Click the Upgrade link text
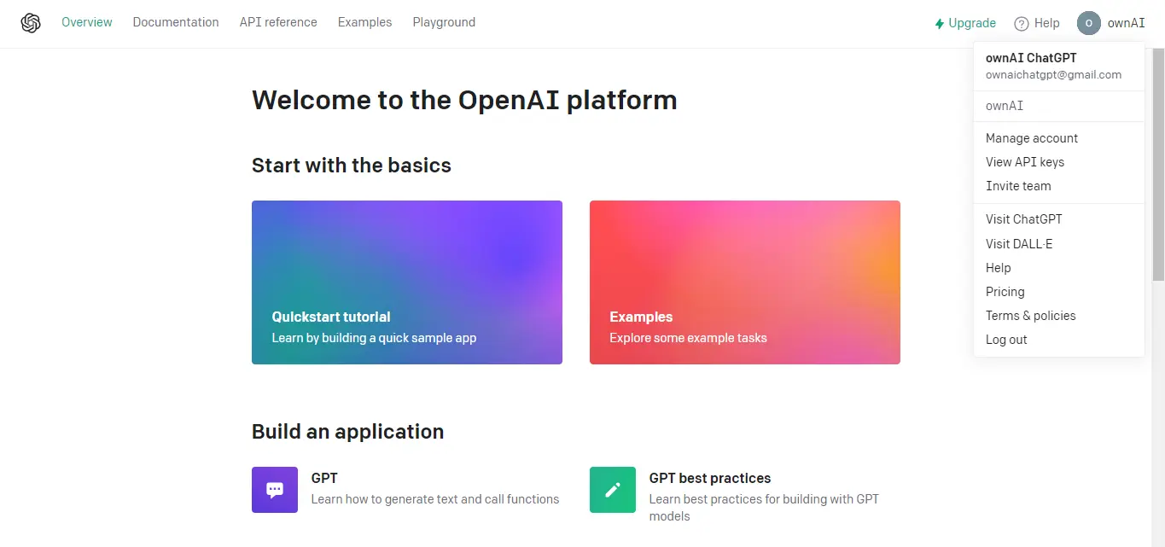The height and width of the screenshot is (547, 1165). pos(972,23)
